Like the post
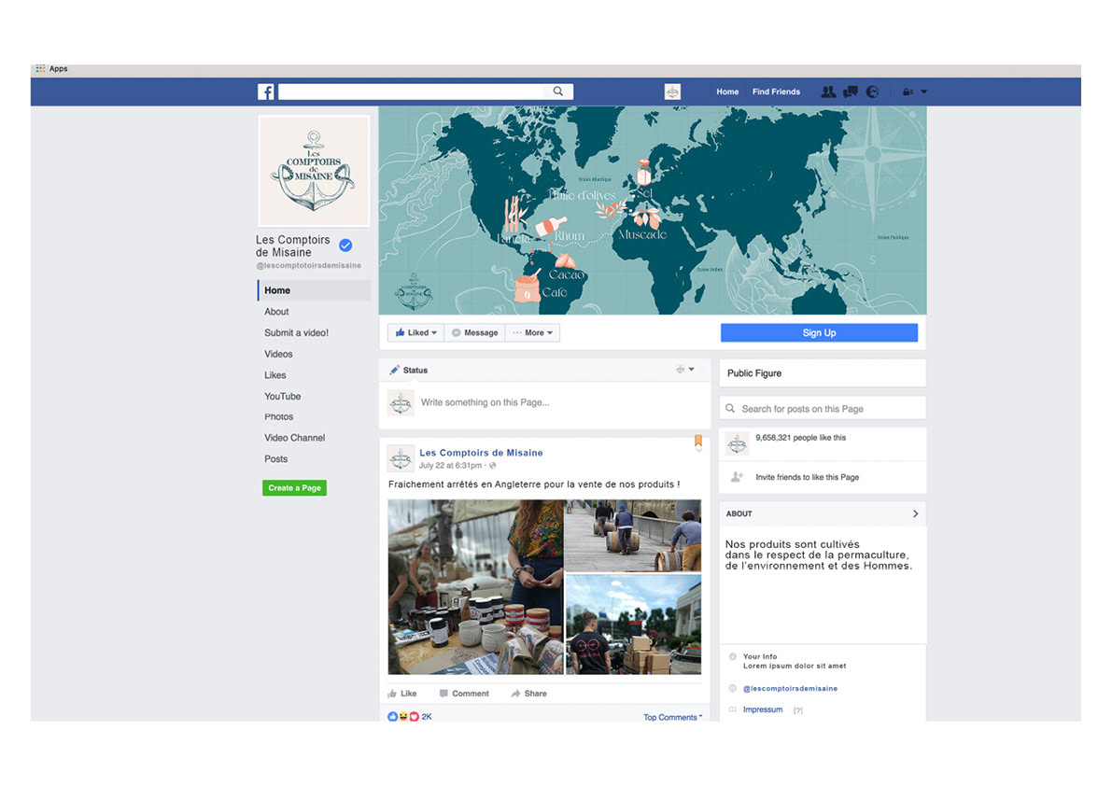This screenshot has height=786, width=1112. pos(402,694)
